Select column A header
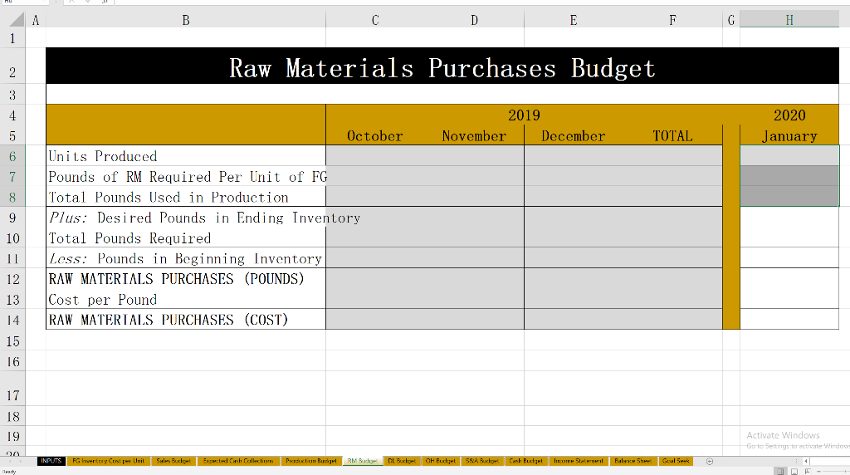Screen dimensions: 850x475 coord(36,20)
